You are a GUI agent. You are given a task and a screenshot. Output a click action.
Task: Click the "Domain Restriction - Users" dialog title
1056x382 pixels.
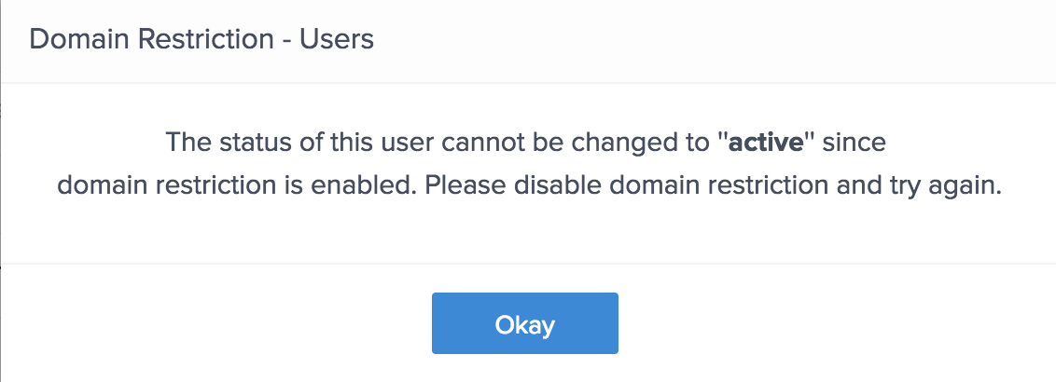pyautogui.click(x=201, y=40)
